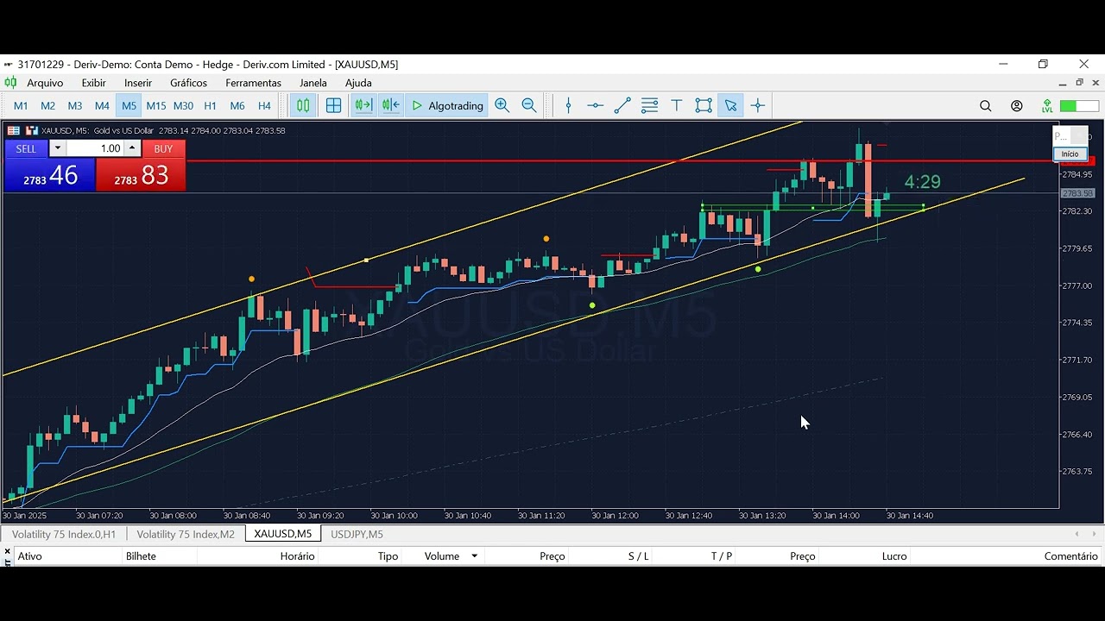Select the horizontal line tool
This screenshot has width=1105, height=621.
click(x=595, y=105)
